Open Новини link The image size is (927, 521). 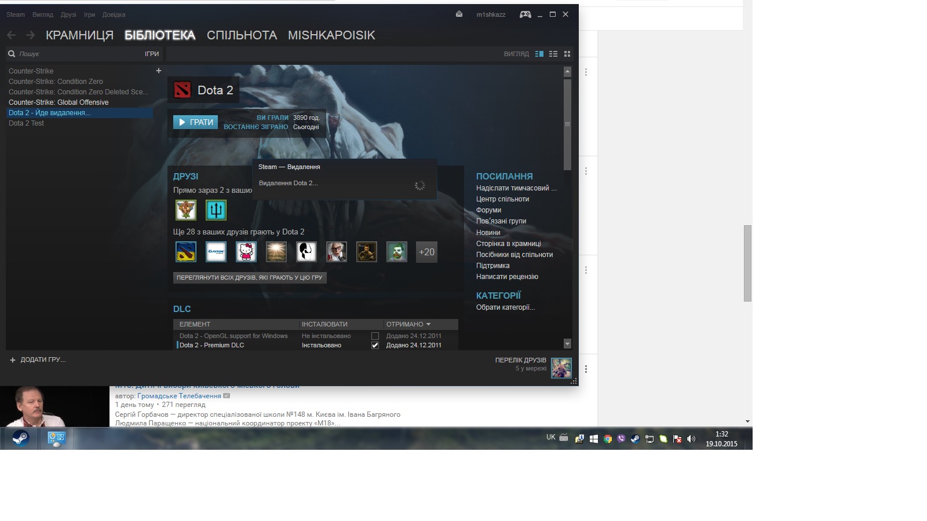click(488, 233)
